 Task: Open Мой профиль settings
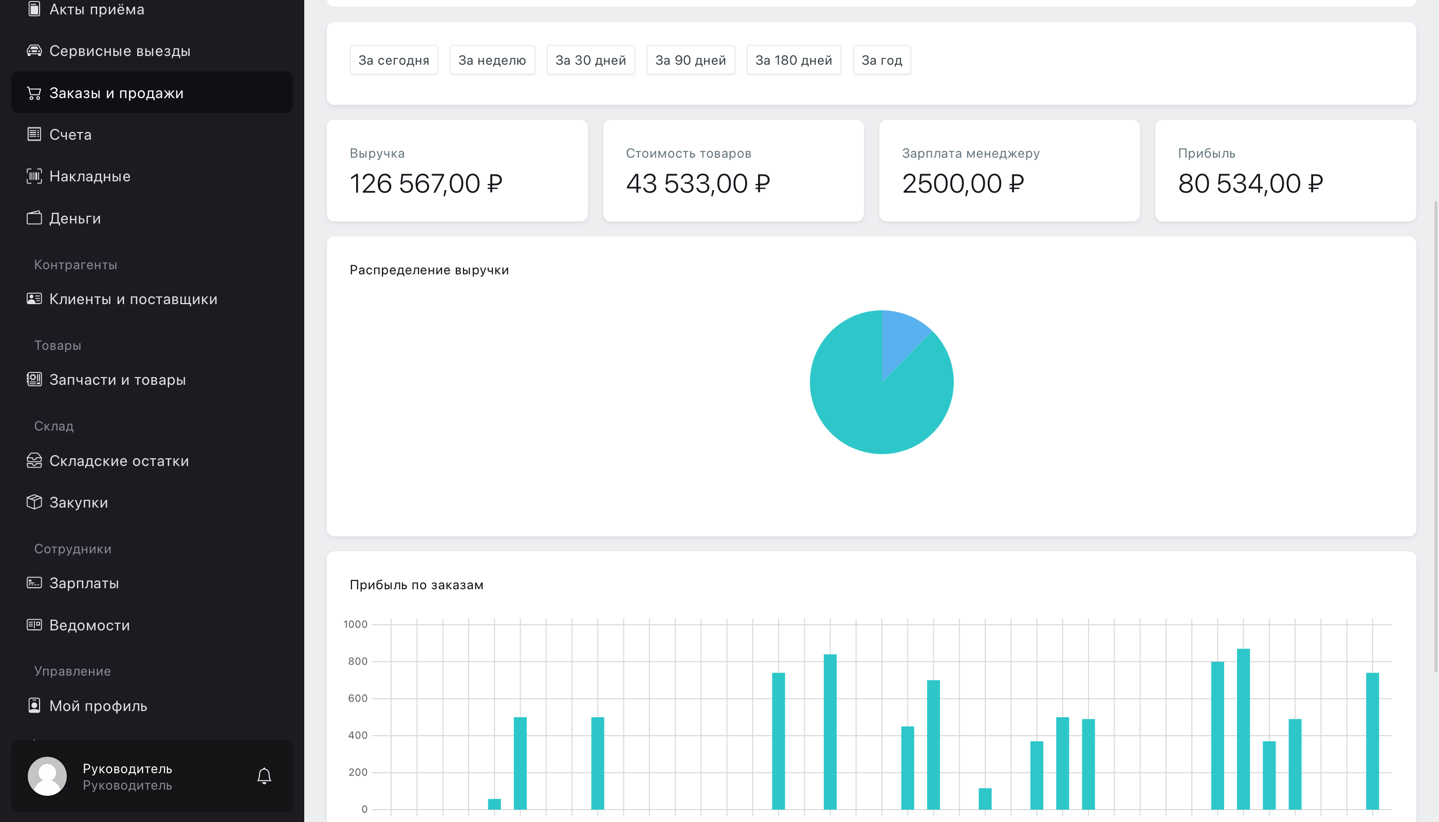[x=152, y=706]
